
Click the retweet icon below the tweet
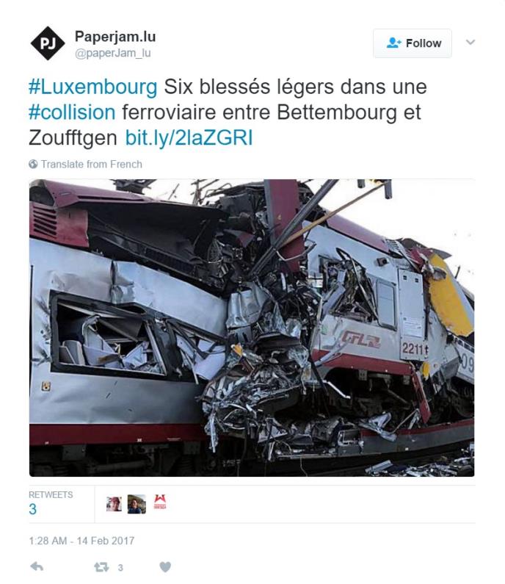coord(101,567)
